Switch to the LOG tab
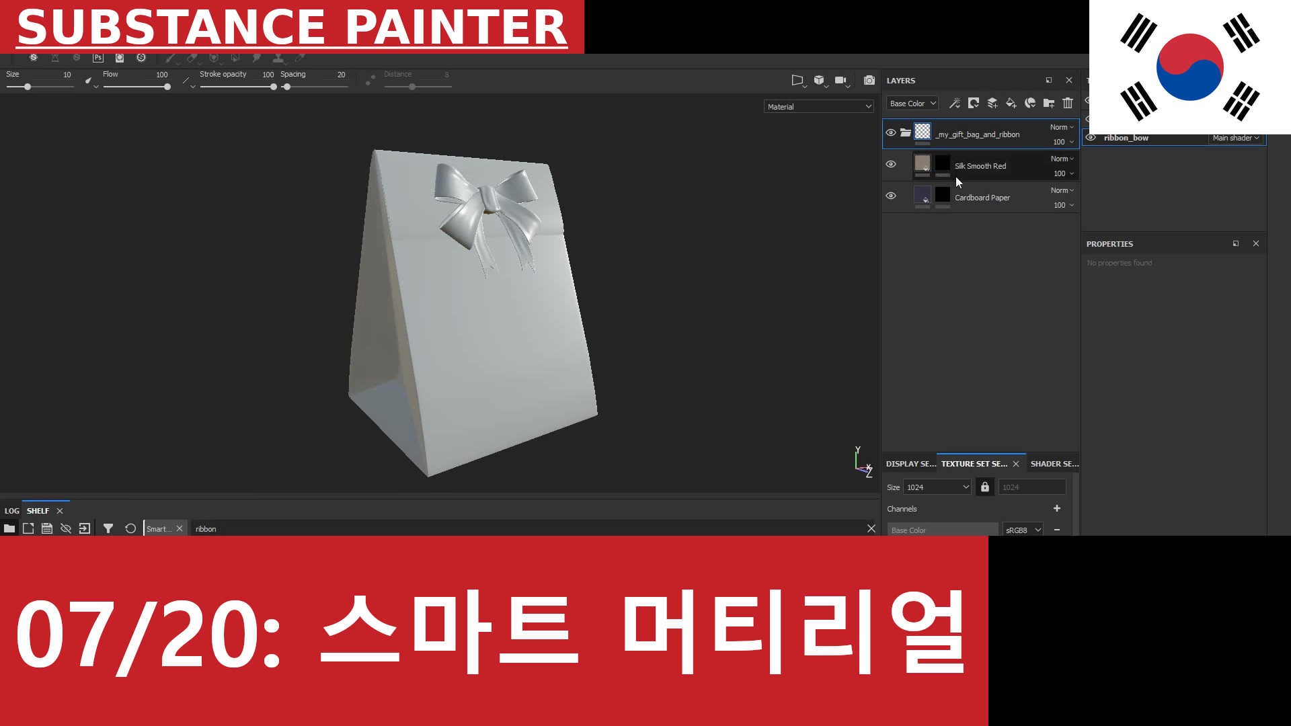 click(12, 511)
